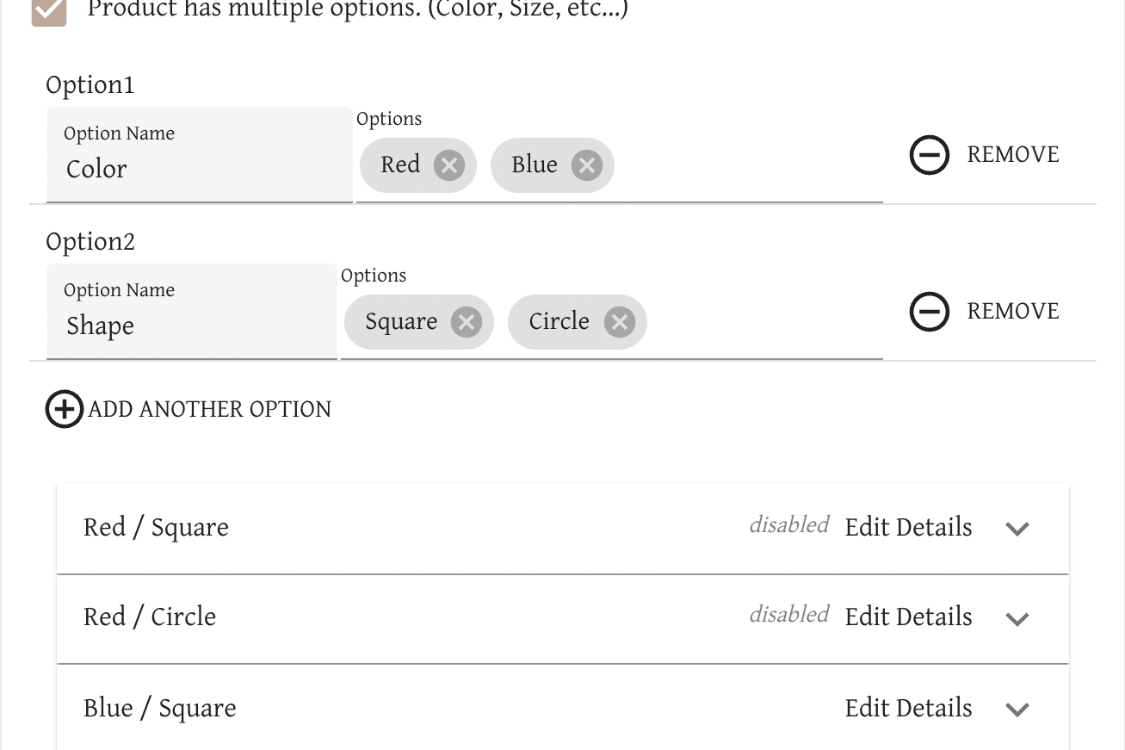Click the REMOVE label for Shape option

click(1013, 312)
